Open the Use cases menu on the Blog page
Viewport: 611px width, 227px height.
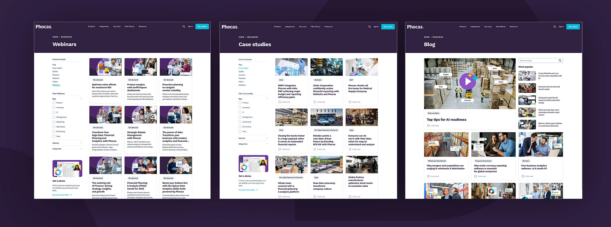[x=488, y=27]
